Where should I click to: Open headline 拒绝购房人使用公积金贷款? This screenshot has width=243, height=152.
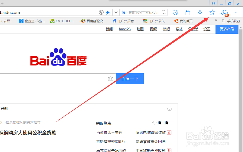28,133
